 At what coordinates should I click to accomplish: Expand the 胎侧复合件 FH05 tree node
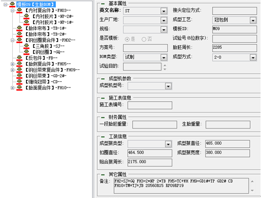[12, 64]
